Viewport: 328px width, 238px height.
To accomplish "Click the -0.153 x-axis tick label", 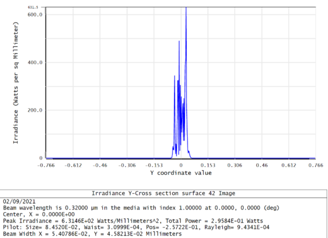I will [154, 165].
